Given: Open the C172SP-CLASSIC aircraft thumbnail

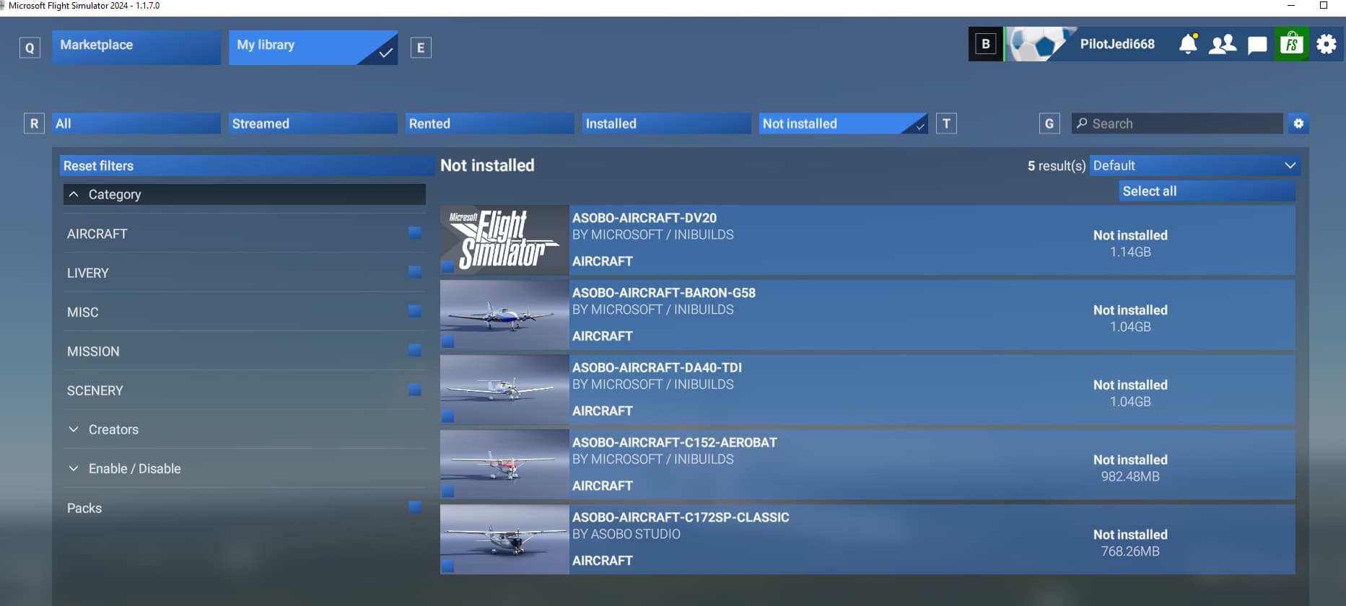Looking at the screenshot, I should pos(504,540).
